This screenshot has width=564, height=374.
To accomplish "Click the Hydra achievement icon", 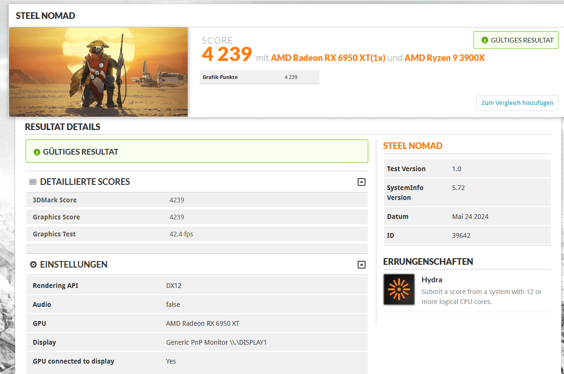I will [399, 289].
